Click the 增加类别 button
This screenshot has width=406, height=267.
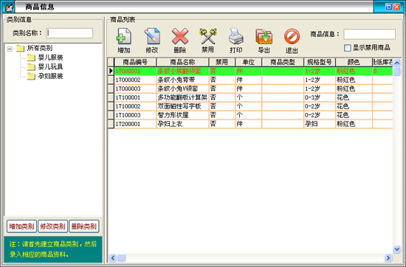[21, 226]
